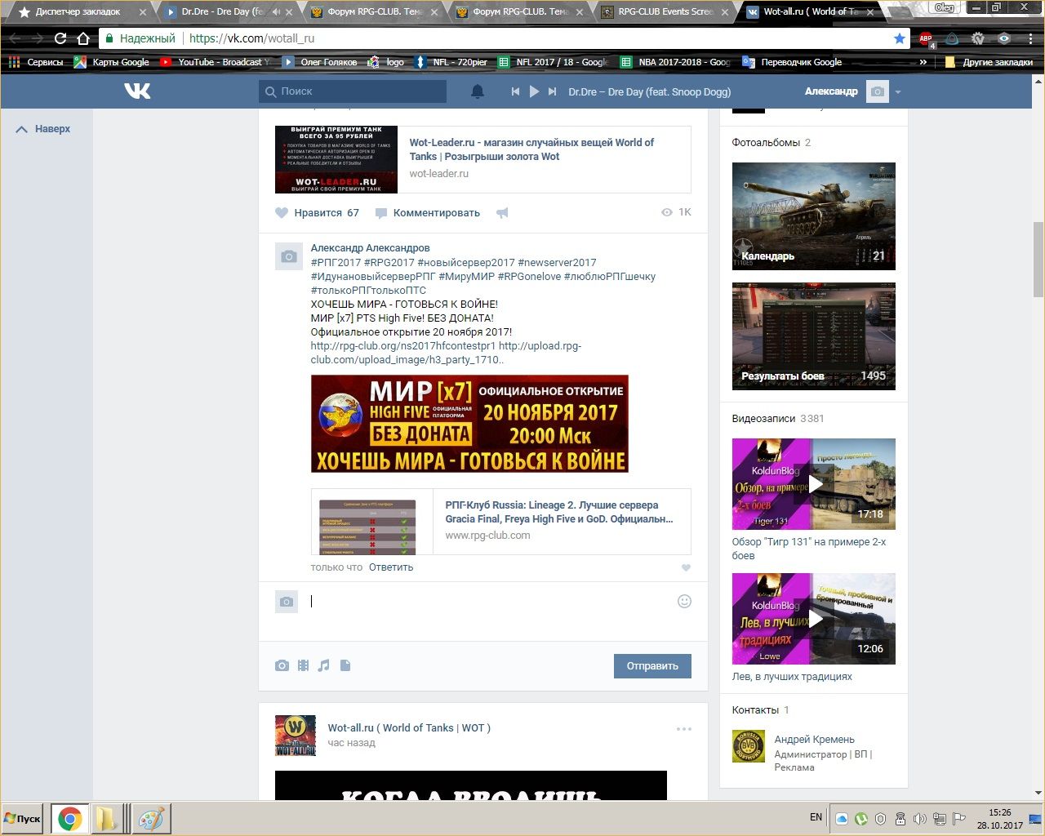Like Александр Александров's comment with heart icon
This screenshot has height=836, width=1045.
click(x=686, y=567)
